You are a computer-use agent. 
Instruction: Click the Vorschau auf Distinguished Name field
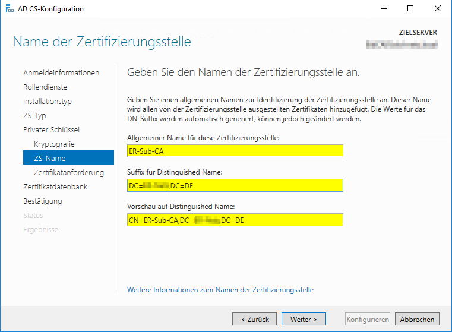(x=235, y=220)
